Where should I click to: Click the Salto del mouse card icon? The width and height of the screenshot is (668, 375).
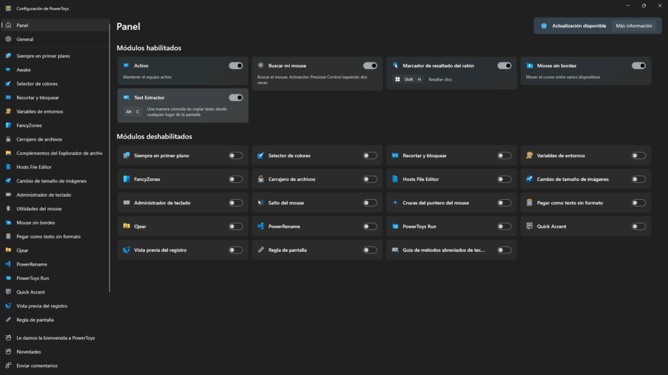coord(261,203)
